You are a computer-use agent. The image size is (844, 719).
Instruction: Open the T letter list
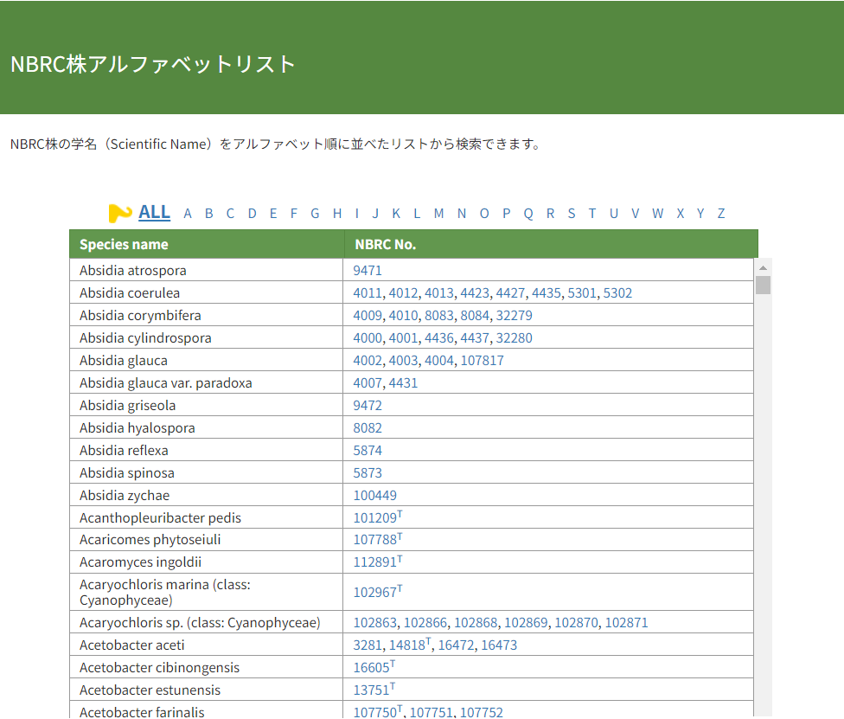point(592,214)
